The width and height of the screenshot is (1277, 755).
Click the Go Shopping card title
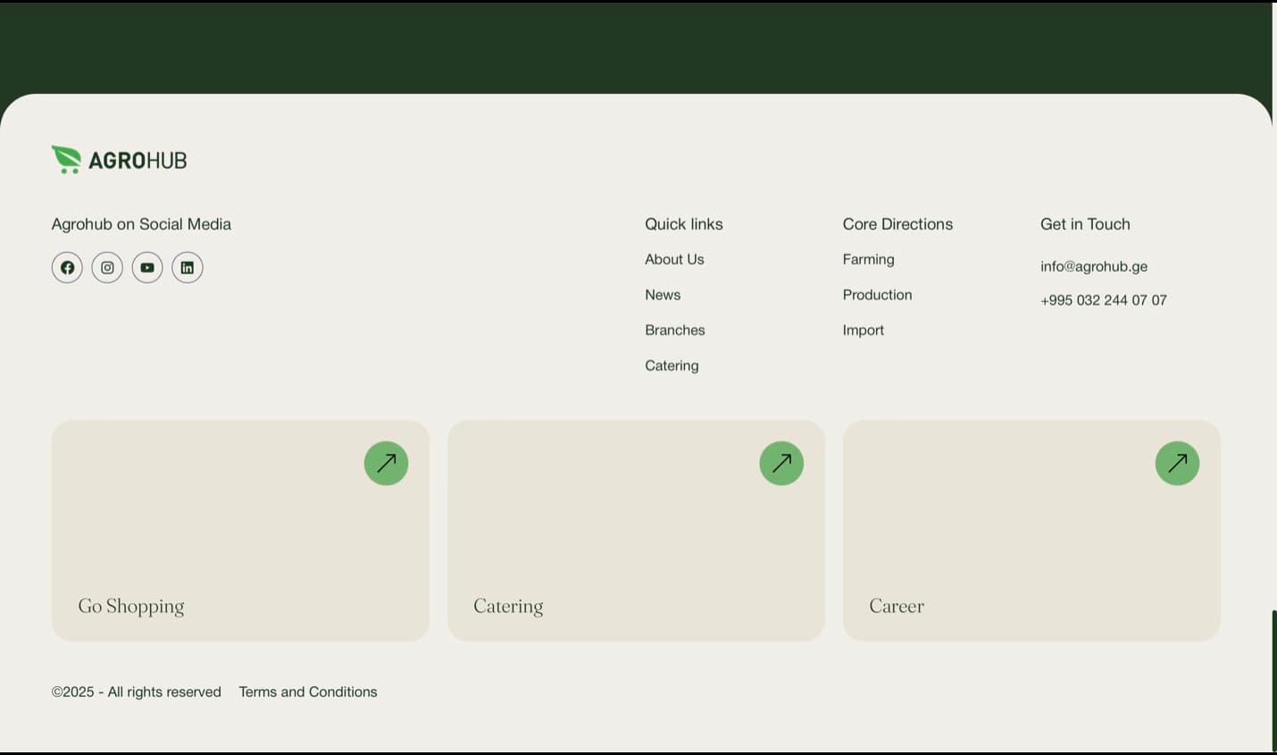click(131, 606)
